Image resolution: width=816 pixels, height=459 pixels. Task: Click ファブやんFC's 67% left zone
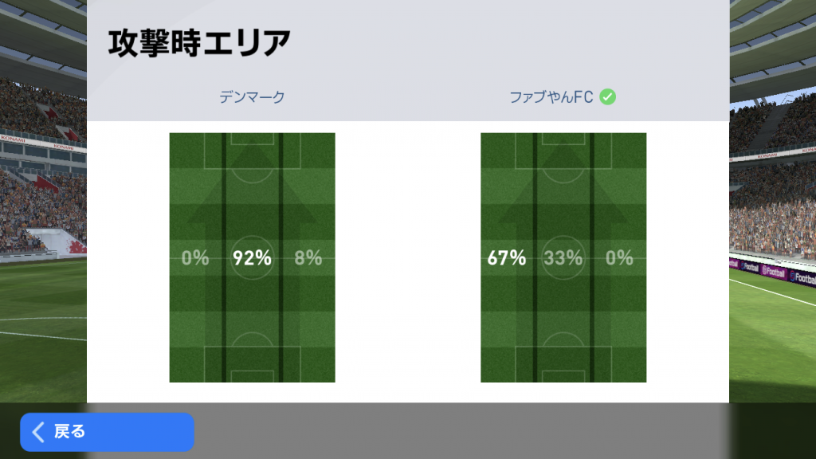pos(506,257)
